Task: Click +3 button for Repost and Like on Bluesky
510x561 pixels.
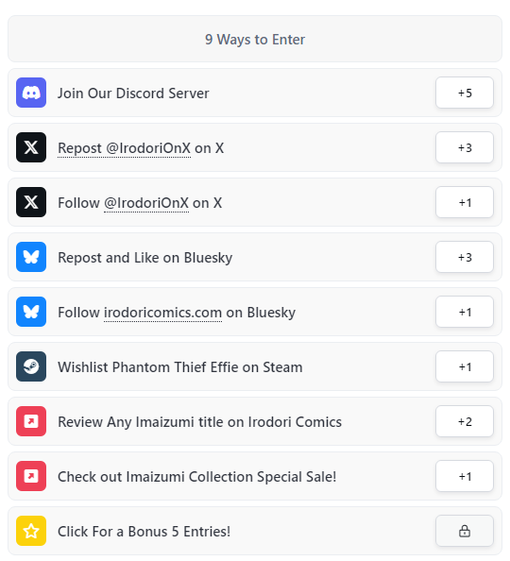Action: 465,257
